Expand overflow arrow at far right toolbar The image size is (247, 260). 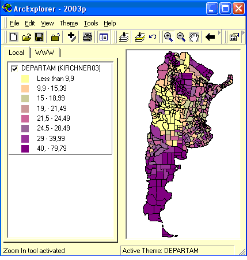point(244,33)
